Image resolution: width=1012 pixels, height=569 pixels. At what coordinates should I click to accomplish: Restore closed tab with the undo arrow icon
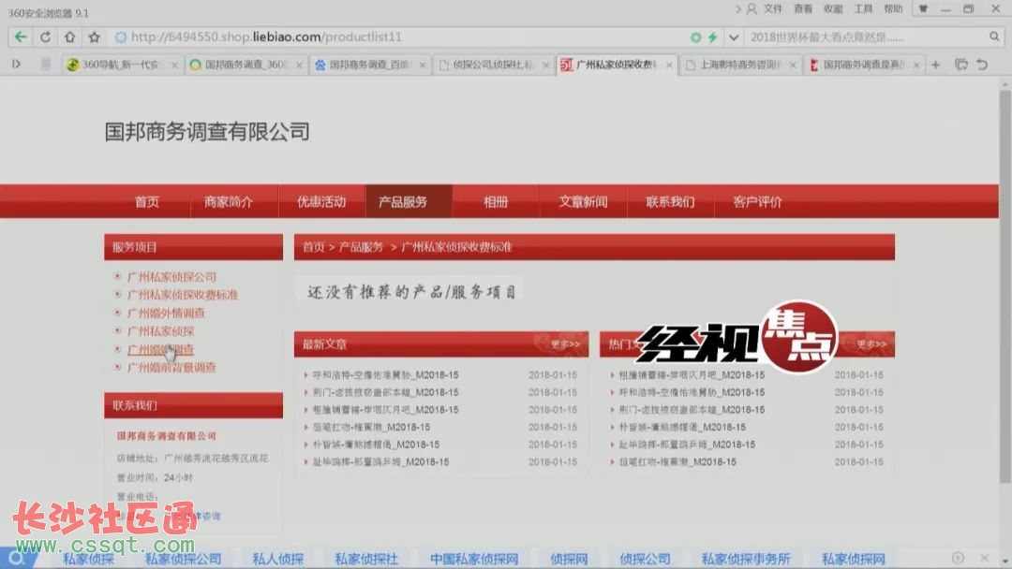click(982, 65)
